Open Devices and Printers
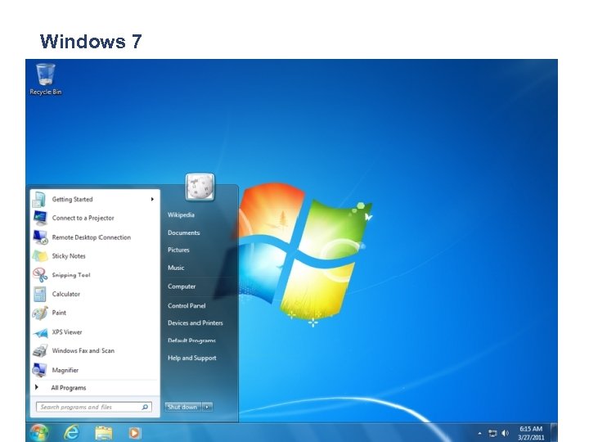 point(195,322)
